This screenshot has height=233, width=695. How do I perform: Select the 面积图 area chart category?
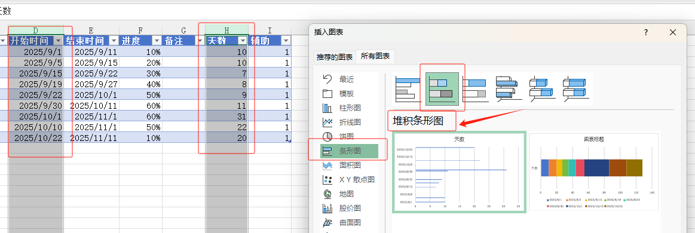click(349, 165)
